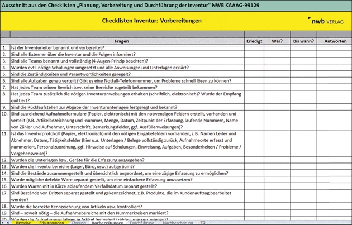Image resolution: width=352 pixels, height=225 pixels.
Task: Switch to the Erläuterungen sheet tab
Action: [51, 222]
